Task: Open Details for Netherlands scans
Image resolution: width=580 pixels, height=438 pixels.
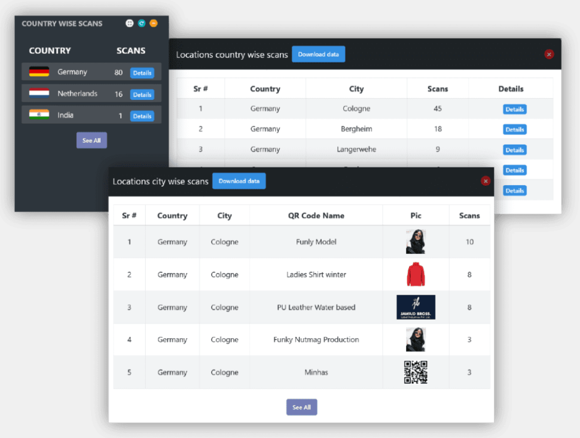Action: pyautogui.click(x=142, y=94)
